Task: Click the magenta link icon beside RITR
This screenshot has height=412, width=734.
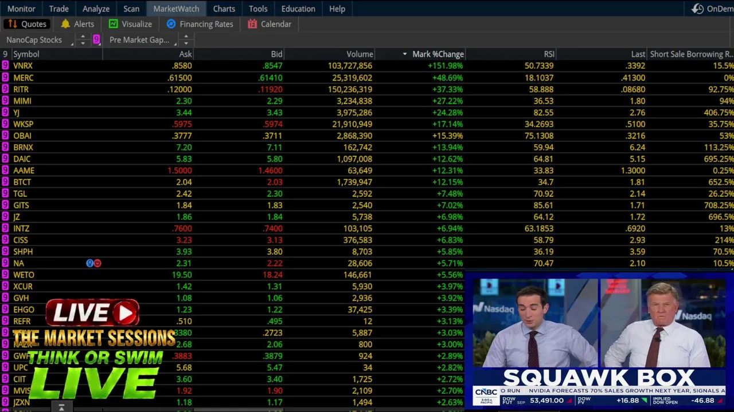Action: (5, 89)
